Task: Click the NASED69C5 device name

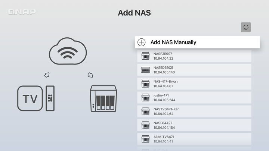Action: pos(163,67)
